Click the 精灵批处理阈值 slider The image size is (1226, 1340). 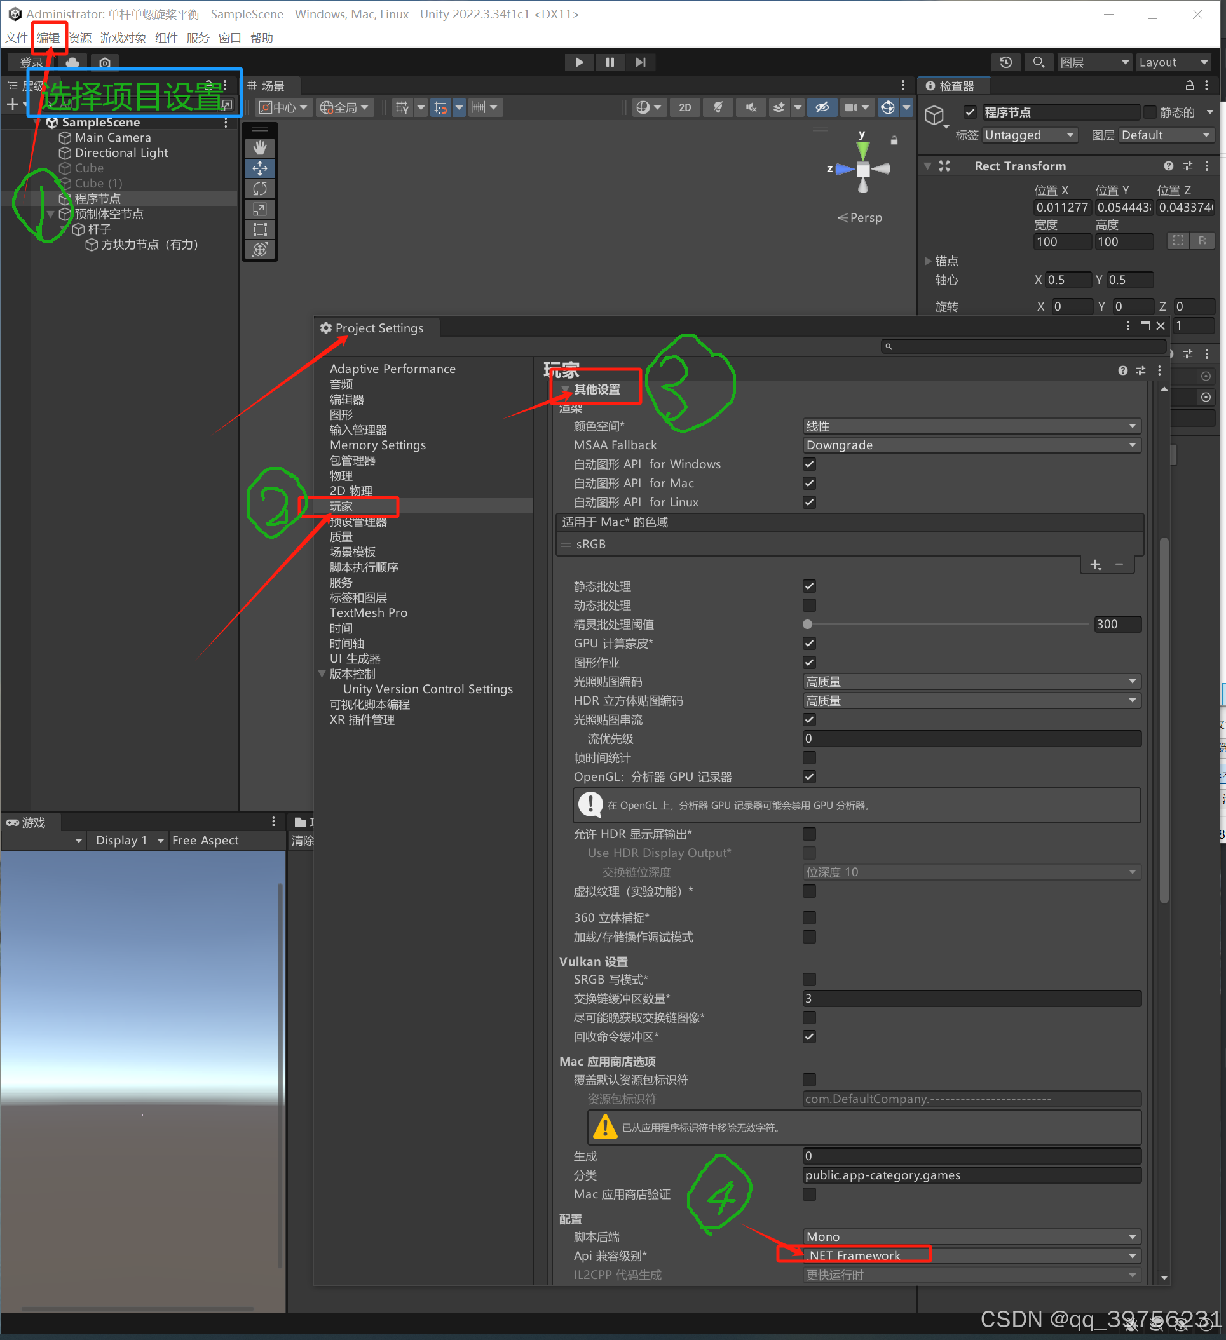pos(807,624)
